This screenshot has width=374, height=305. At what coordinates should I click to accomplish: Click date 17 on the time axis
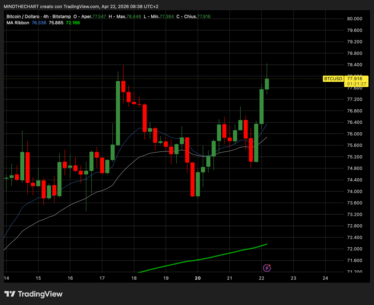click(102, 278)
